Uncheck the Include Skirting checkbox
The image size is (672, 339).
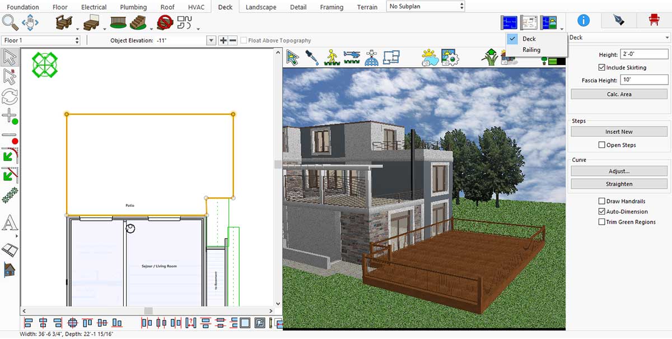601,68
